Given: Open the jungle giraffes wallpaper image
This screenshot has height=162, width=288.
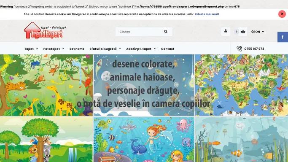Looking at the screenshot, I should coord(46,85).
